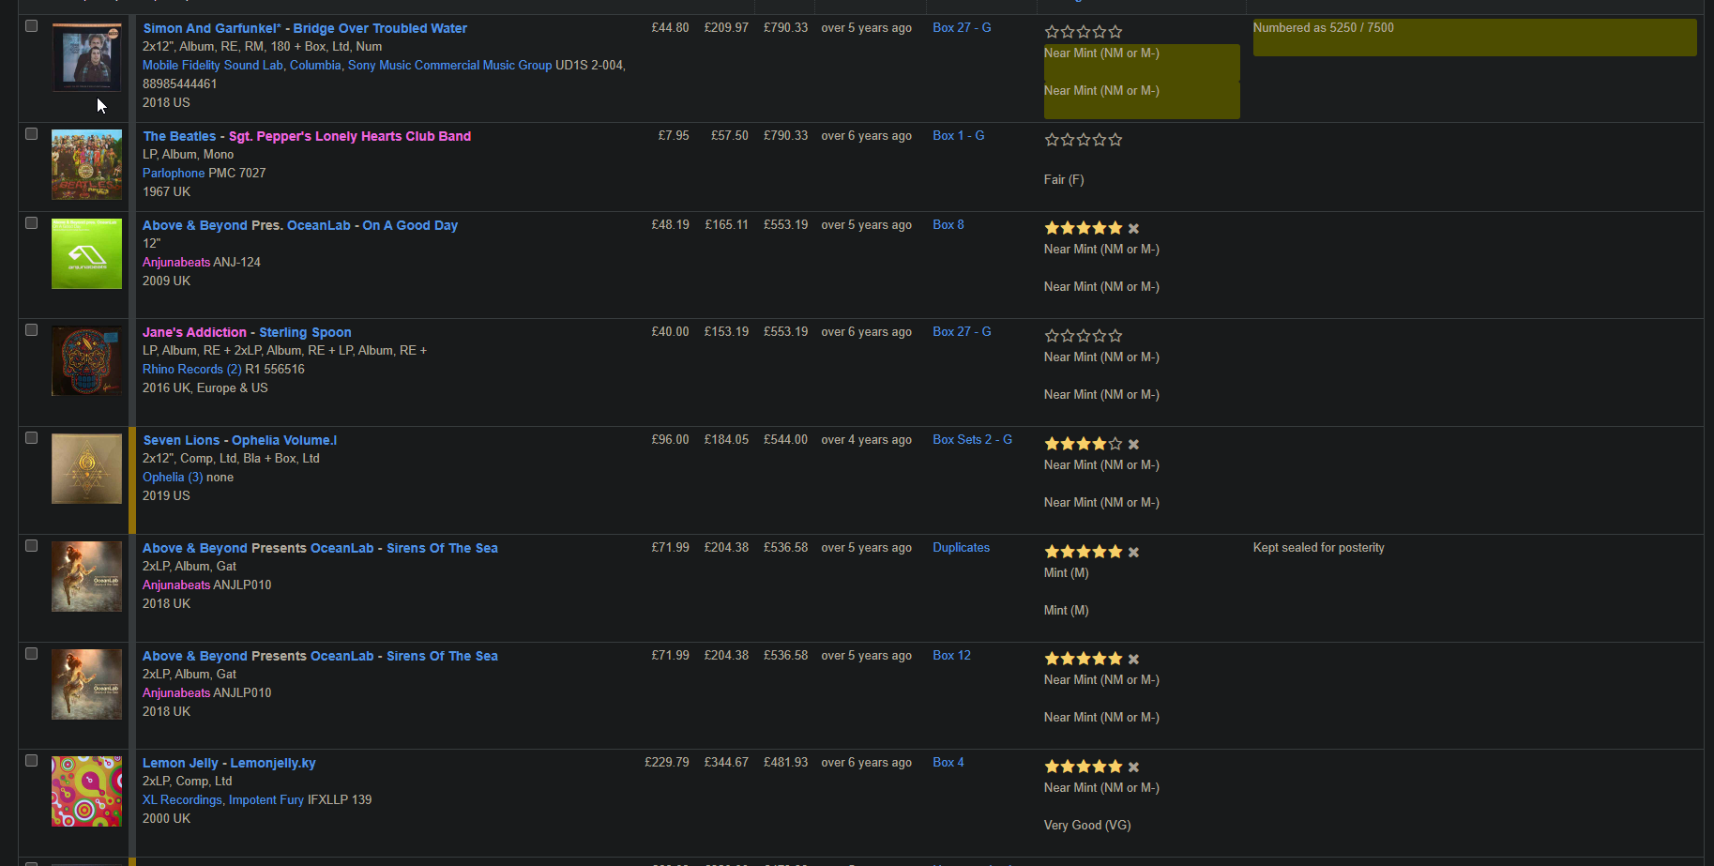
Task: Clear the rating for Lemonjelly.ky
Action: [1133, 767]
